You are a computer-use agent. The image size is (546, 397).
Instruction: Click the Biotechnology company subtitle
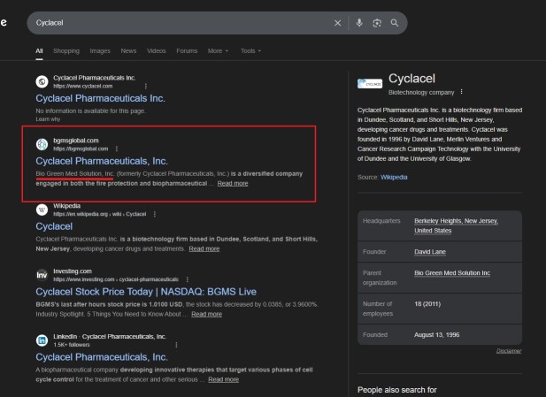point(421,92)
